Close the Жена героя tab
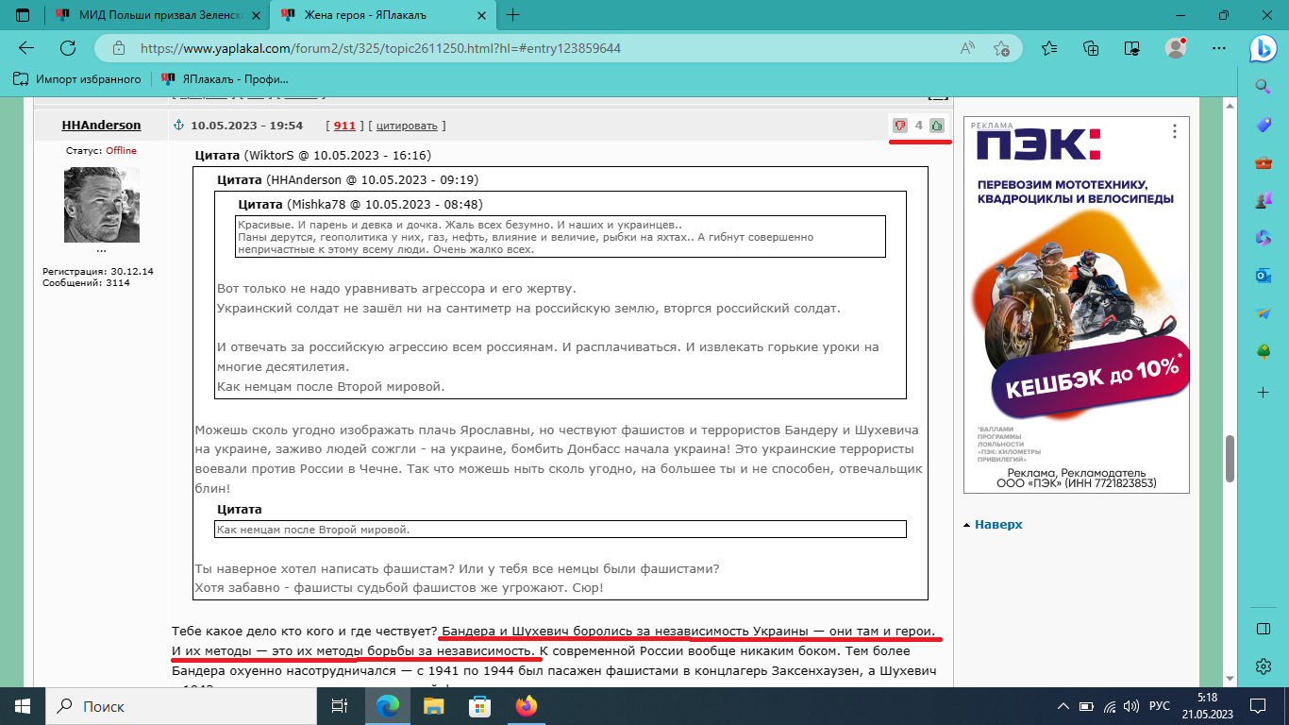The height and width of the screenshot is (725, 1289). click(482, 15)
